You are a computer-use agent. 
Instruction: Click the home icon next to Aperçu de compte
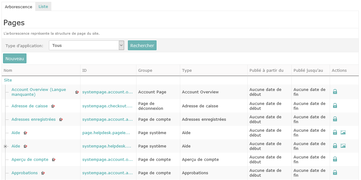(54, 159)
